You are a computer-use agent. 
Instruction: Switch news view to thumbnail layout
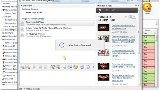[130, 17]
